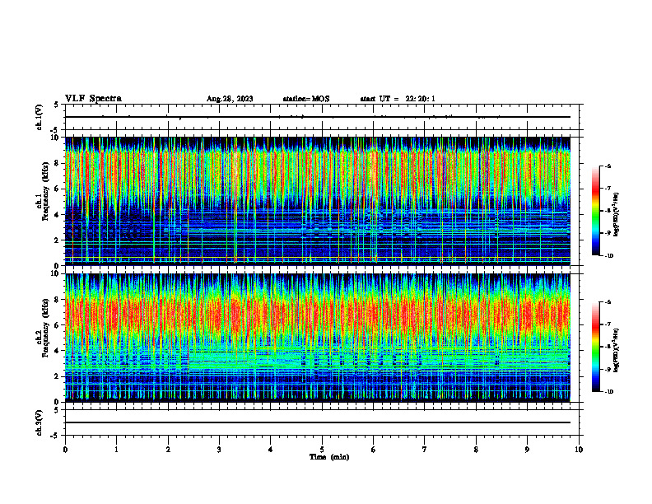Click the "-6" tick on ch.1 colorbar

608,166
